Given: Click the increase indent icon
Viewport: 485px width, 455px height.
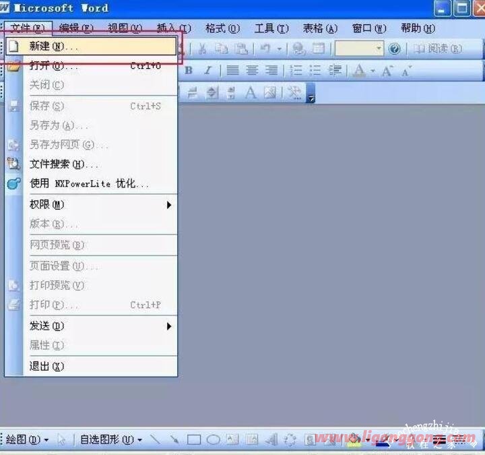Looking at the screenshot, I should coord(335,71).
